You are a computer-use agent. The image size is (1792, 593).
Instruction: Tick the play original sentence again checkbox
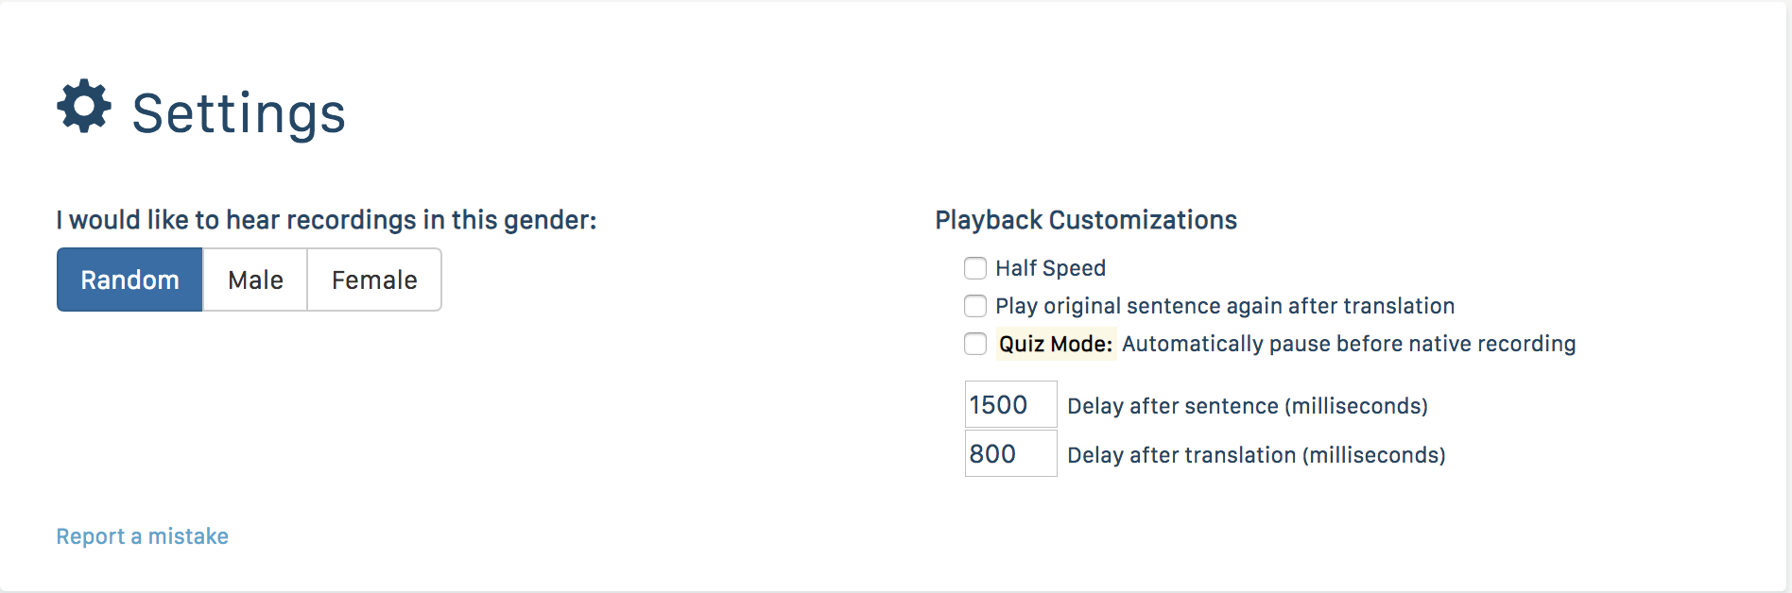coord(975,306)
